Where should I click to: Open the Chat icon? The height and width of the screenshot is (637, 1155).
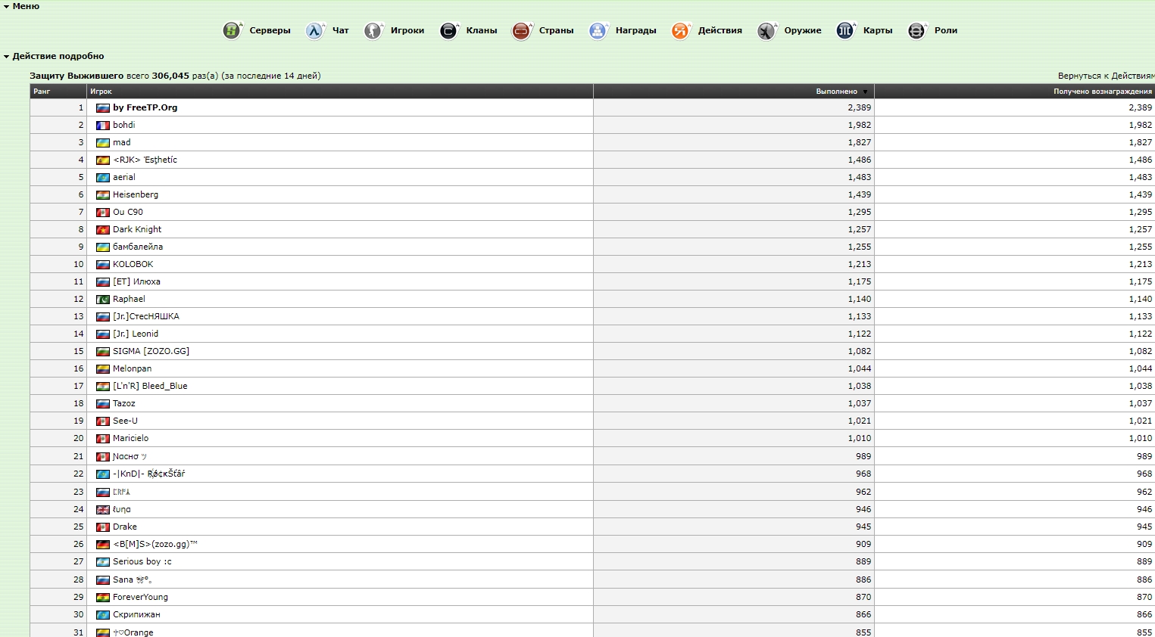coord(315,31)
